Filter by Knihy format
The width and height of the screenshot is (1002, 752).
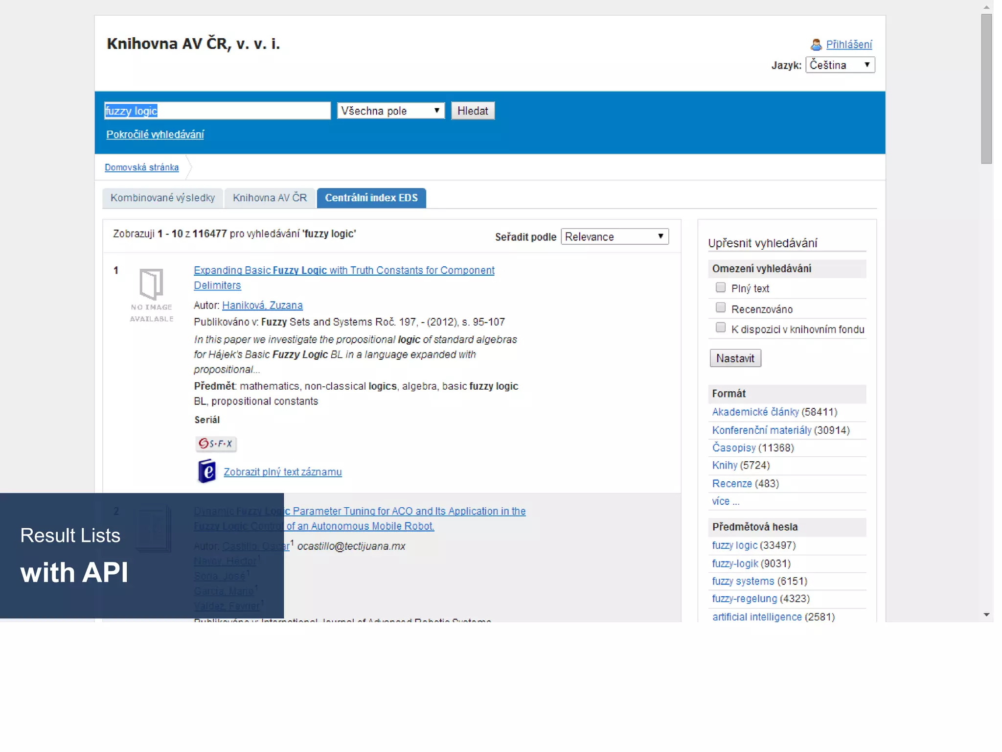[x=725, y=465]
